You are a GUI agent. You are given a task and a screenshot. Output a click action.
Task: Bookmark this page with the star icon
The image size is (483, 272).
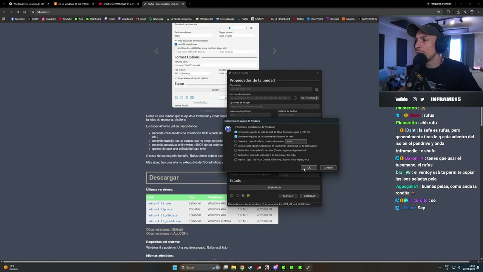[x=438, y=12]
